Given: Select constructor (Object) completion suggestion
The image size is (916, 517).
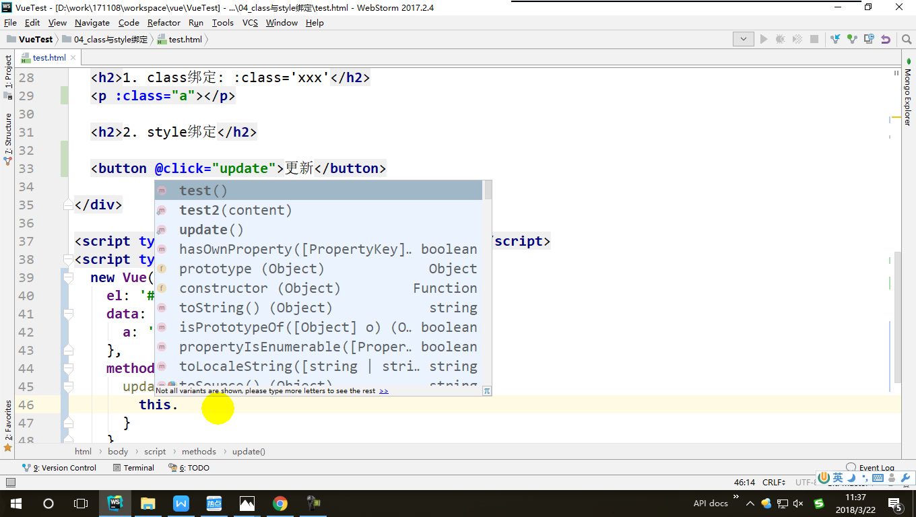Looking at the screenshot, I should click(x=319, y=288).
